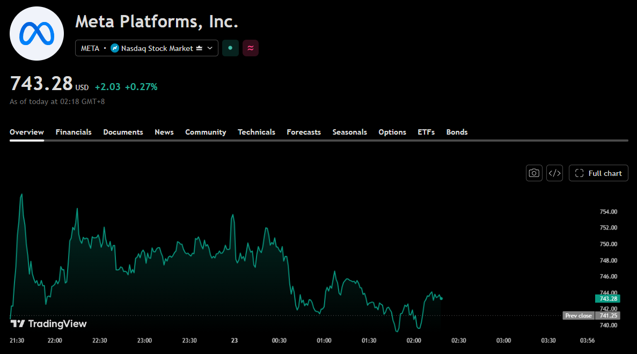Image resolution: width=637 pixels, height=354 pixels.
Task: Click the 21:30 time axis label
Action: click(x=17, y=341)
